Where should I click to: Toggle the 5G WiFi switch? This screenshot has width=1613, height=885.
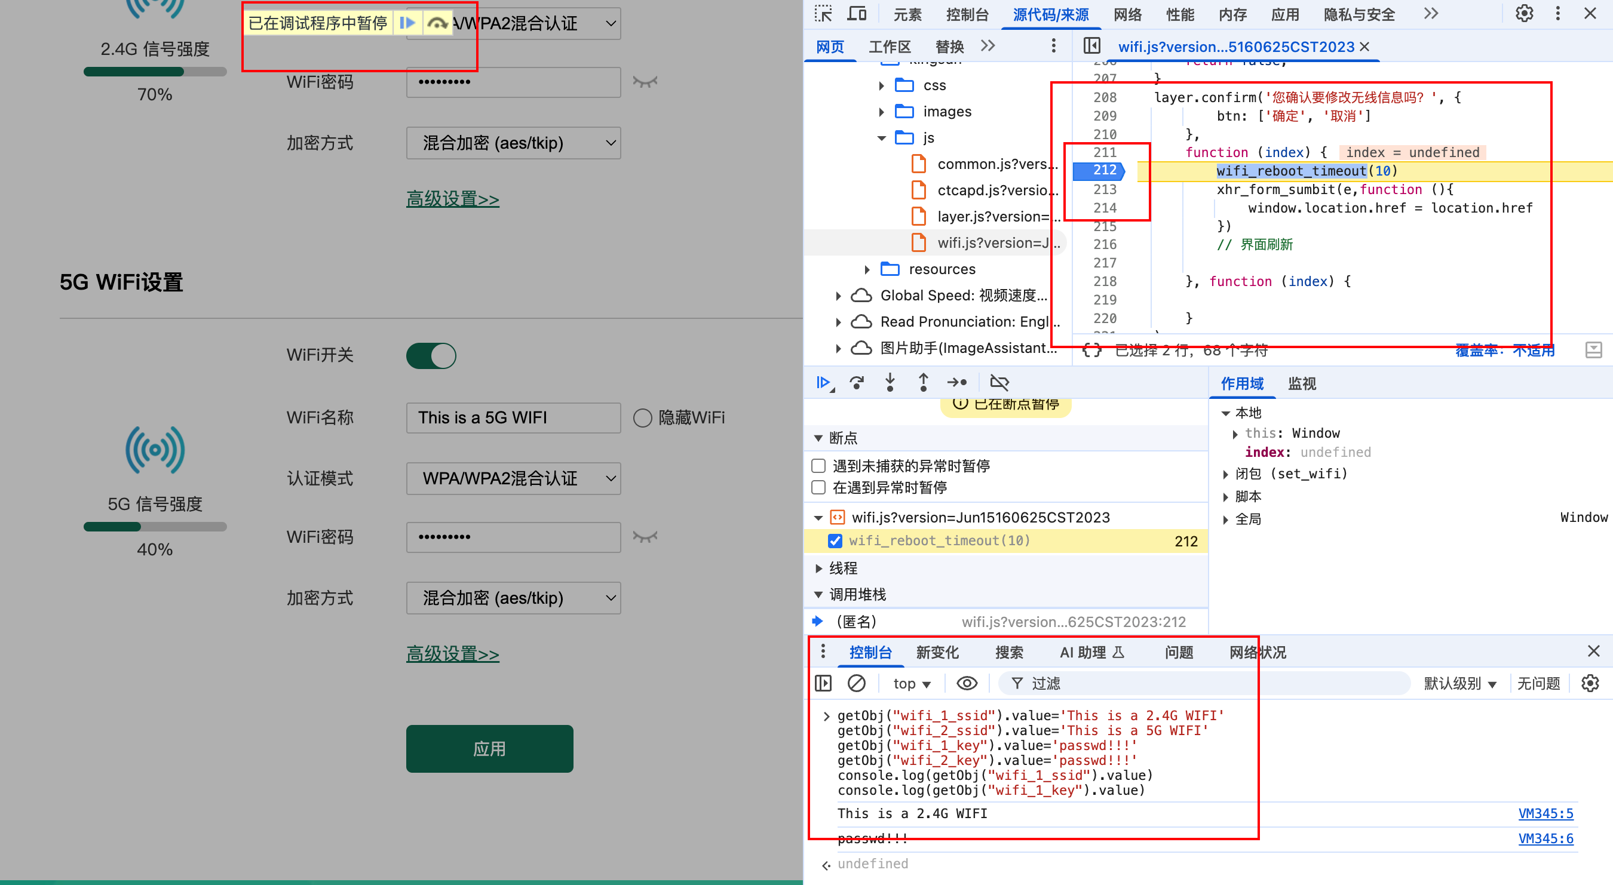click(x=431, y=355)
